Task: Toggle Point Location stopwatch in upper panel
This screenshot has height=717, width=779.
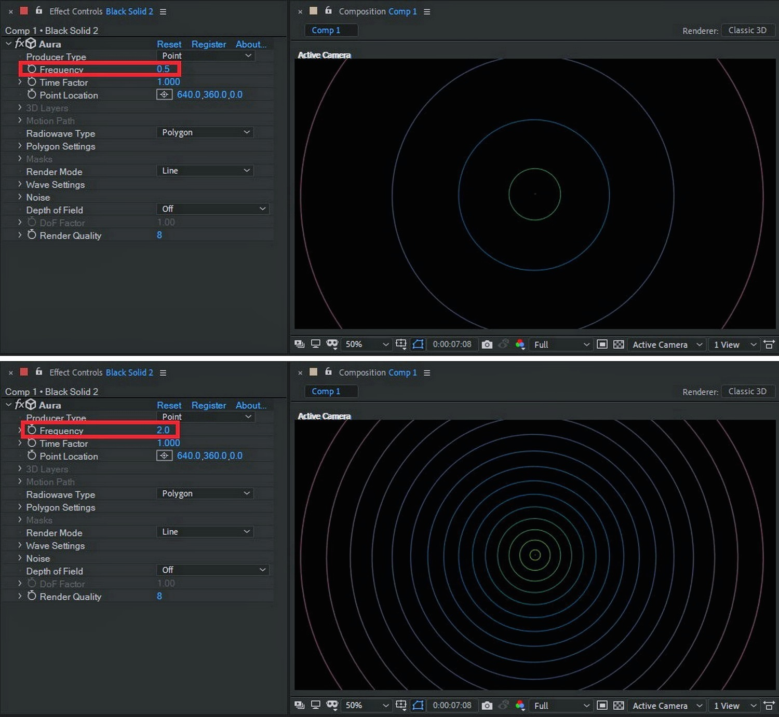Action: 32,94
